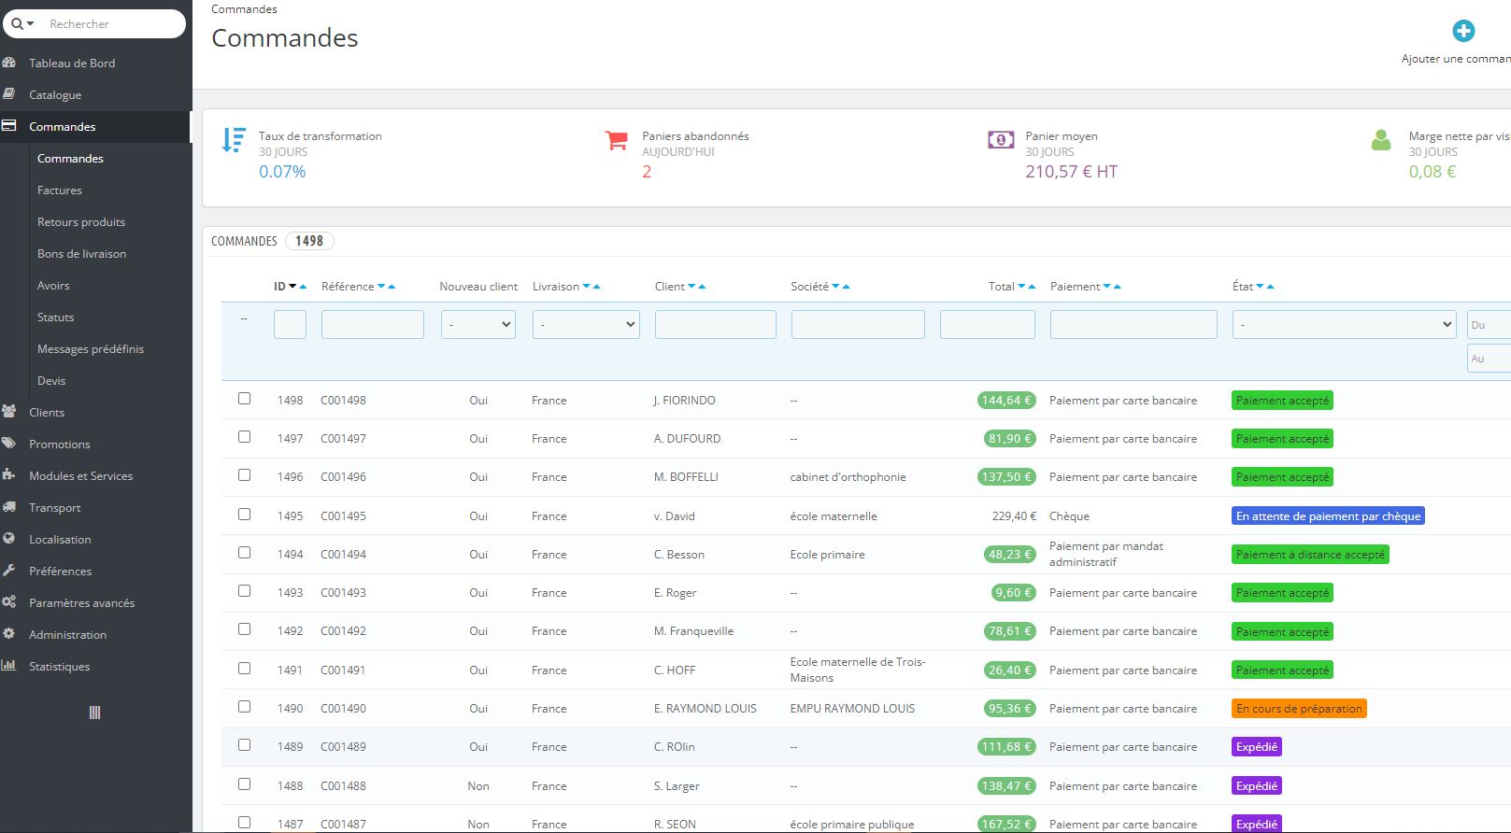The height and width of the screenshot is (833, 1511).
Task: Open Factures in the sidebar submenu
Action: tap(60, 191)
